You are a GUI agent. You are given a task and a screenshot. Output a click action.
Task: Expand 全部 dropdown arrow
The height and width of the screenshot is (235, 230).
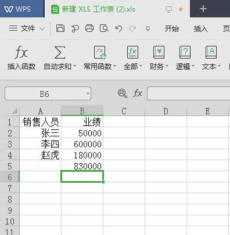click(x=141, y=66)
